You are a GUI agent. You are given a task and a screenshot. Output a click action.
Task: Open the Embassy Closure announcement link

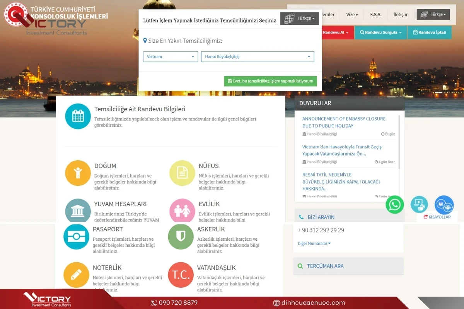coord(344,122)
